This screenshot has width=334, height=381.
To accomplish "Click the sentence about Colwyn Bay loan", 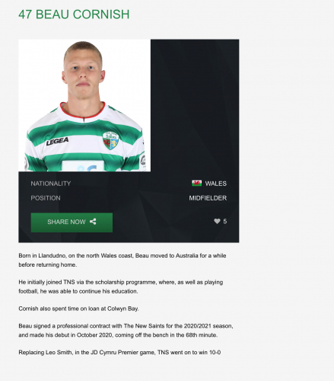I will coord(78,309).
